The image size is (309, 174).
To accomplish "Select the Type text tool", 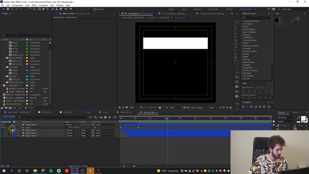I will 47,9.
